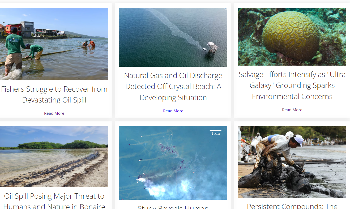This screenshot has width=350, height=209.
Task: Click the small circular badge on ocean slick photo
Action: pyautogui.click(x=226, y=8)
